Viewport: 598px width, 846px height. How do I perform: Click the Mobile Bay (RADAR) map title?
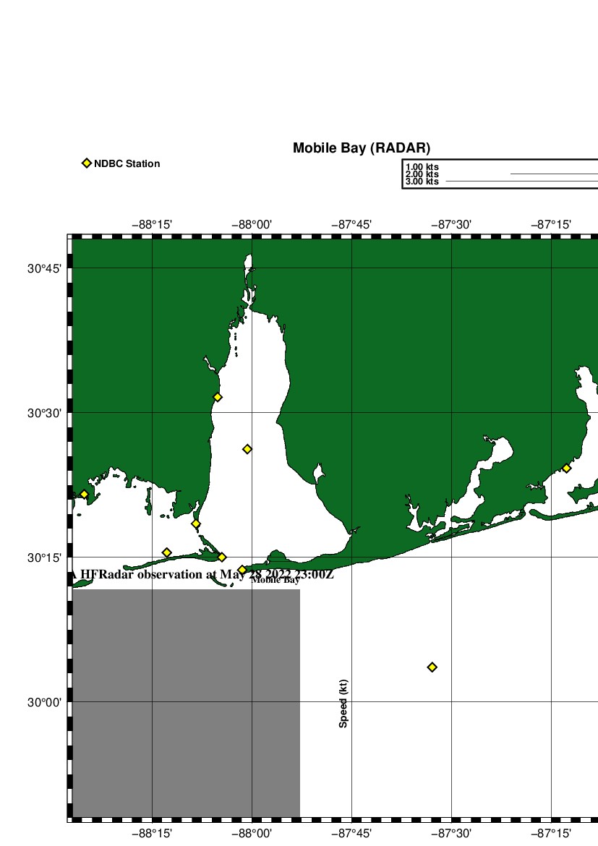[x=361, y=148]
